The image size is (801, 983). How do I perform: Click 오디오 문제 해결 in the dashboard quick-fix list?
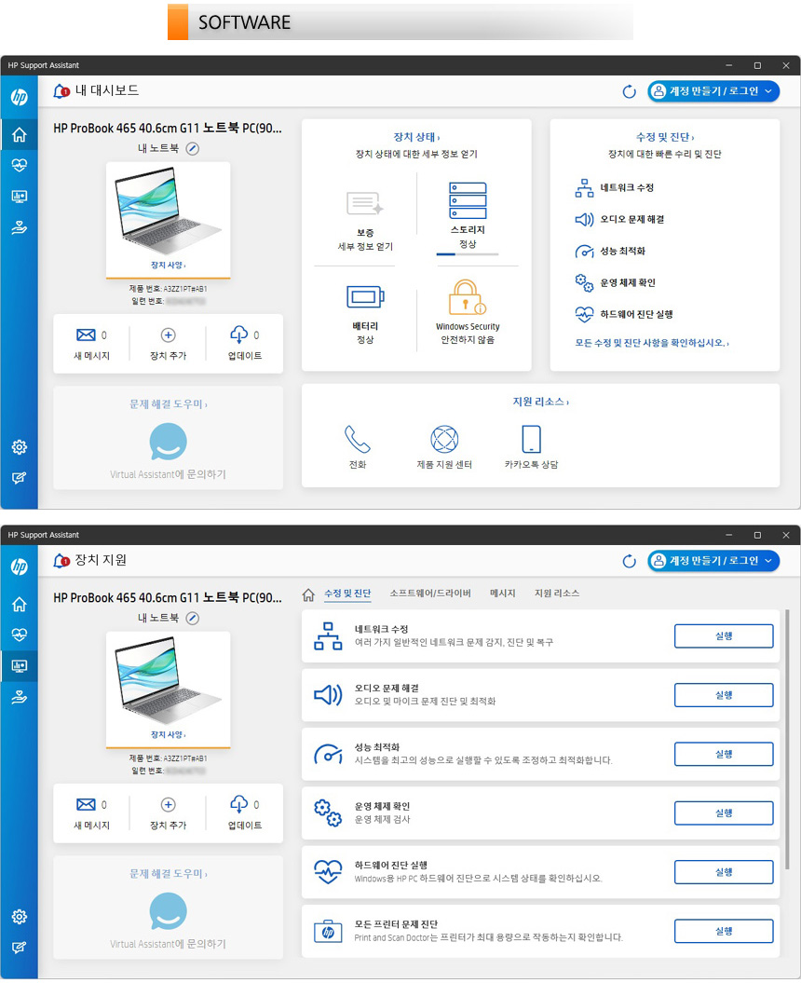620,219
